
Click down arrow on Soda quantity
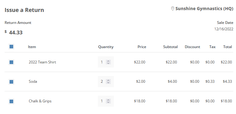[x=108, y=83]
